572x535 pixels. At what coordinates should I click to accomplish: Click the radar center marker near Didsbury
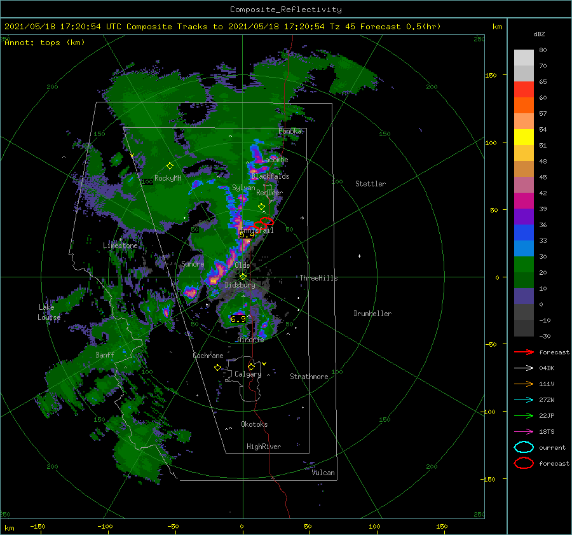(243, 277)
